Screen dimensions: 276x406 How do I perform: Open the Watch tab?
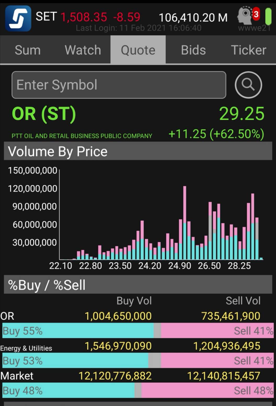pyautogui.click(x=83, y=50)
